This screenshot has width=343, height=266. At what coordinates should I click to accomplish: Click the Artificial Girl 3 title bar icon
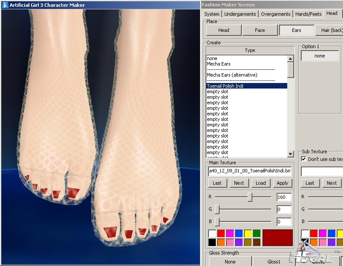click(x=5, y=5)
